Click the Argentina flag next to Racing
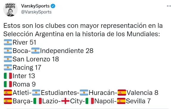Viewport: 171px width, 109px height. click(8, 67)
